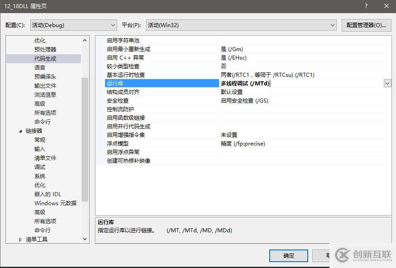Select 输入 under 链接器
This screenshot has height=268, width=396.
coord(40,149)
